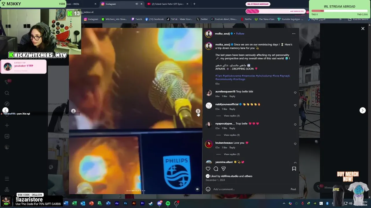Open the Tous les favoris folder

pyautogui.click(x=358, y=19)
